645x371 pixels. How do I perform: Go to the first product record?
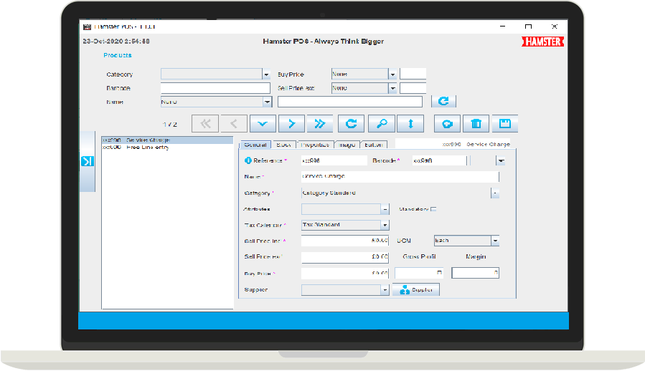coord(205,124)
